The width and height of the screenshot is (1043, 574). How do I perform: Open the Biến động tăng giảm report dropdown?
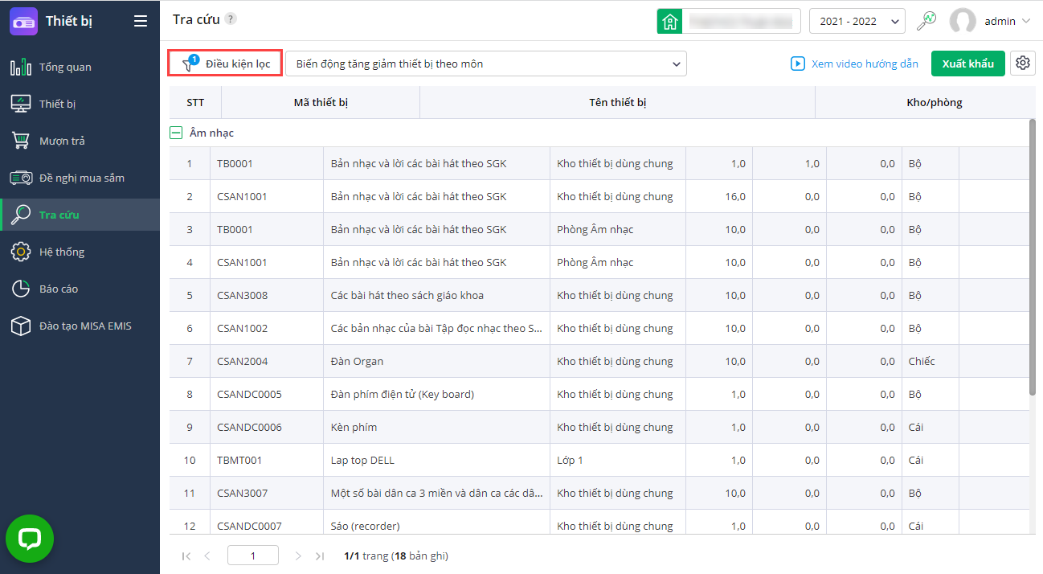click(486, 64)
